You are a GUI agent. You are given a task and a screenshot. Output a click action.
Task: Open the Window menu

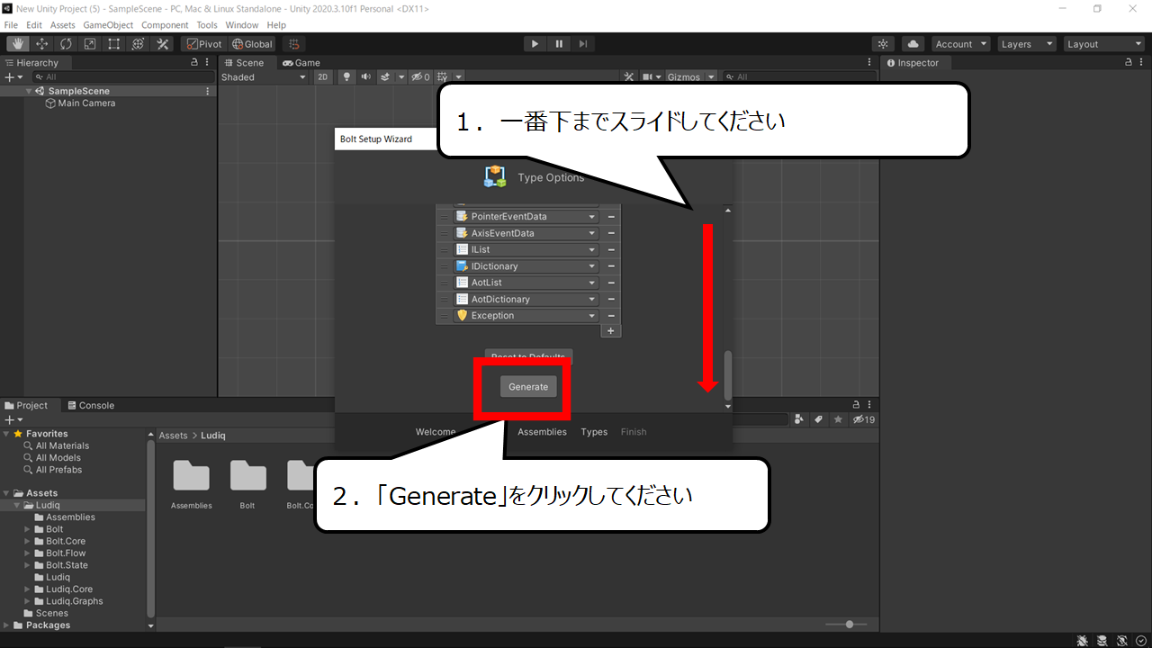(242, 25)
